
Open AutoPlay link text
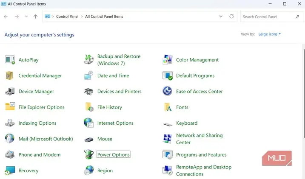(29, 60)
